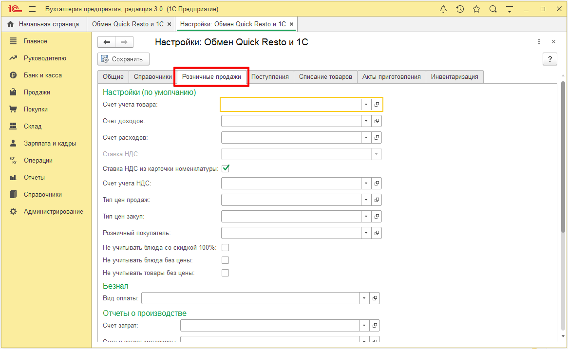Expand Счет расходов dropdown
The image size is (568, 349).
click(366, 138)
